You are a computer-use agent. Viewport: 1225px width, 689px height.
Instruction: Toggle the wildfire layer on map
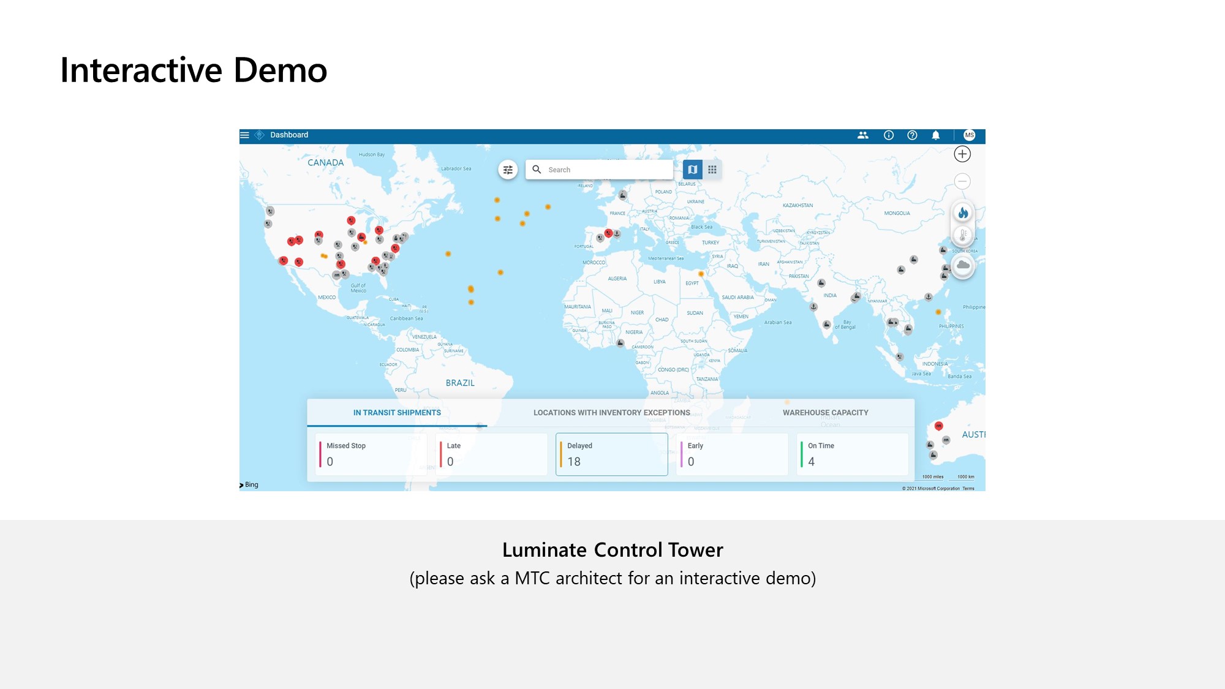(x=963, y=213)
